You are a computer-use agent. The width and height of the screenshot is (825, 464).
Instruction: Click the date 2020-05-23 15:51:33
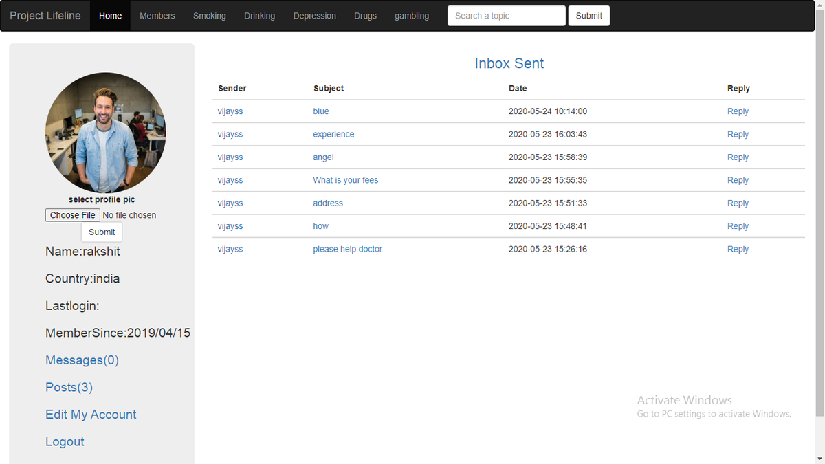tap(548, 203)
